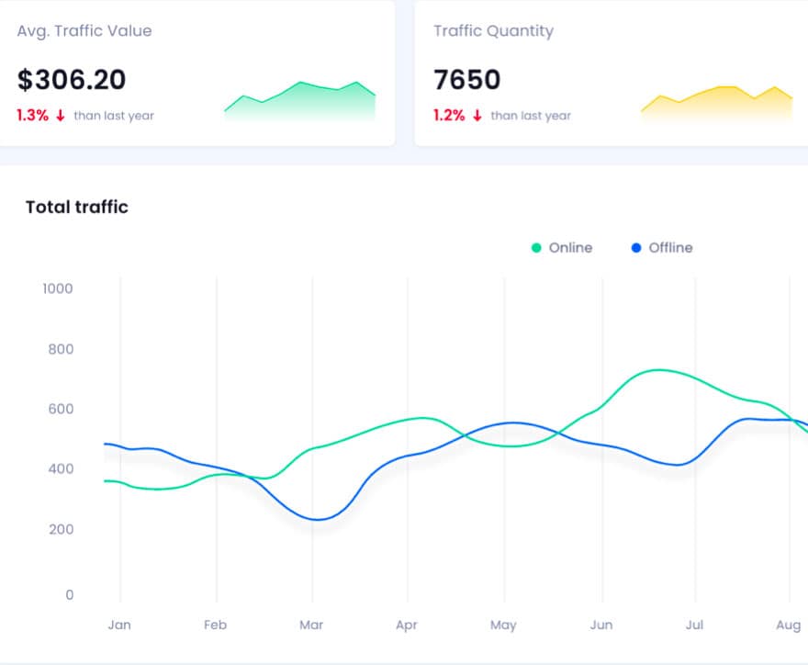Screen dimensions: 808x665
Task: Select the Avg. Traffic Value card title
Action: click(x=84, y=31)
